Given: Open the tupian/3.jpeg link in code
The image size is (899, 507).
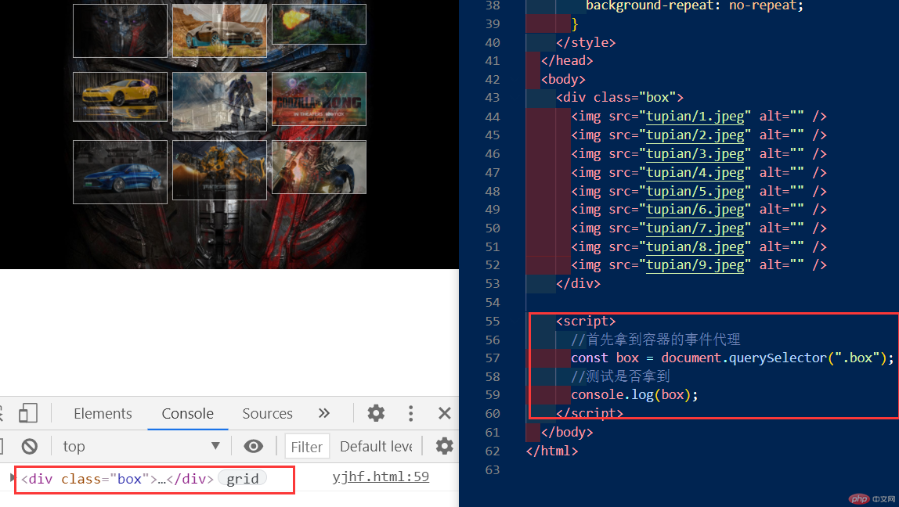Looking at the screenshot, I should (695, 153).
